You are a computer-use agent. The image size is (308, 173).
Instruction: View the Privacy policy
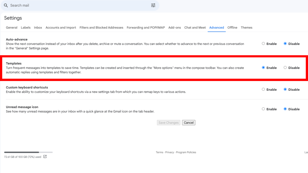tap(169, 152)
